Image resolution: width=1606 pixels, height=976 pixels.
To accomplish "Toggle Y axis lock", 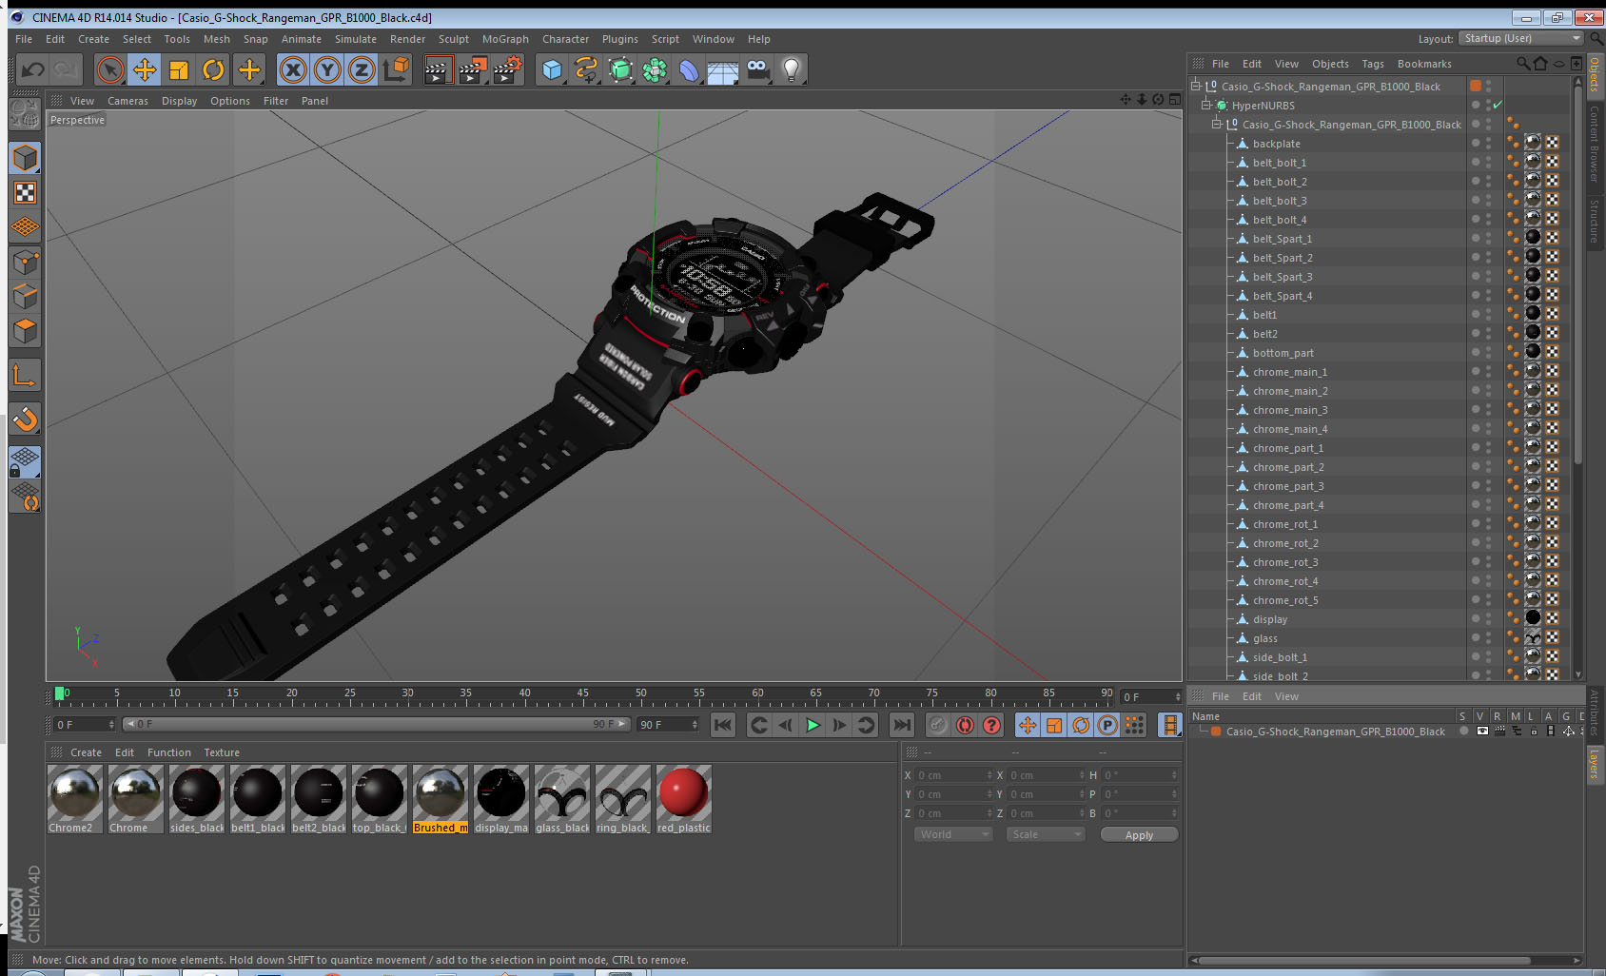I will click(327, 69).
